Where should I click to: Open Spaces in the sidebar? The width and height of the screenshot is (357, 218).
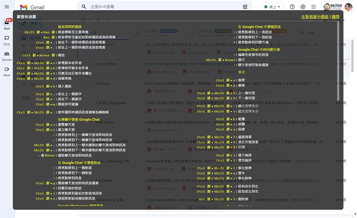pos(7,56)
